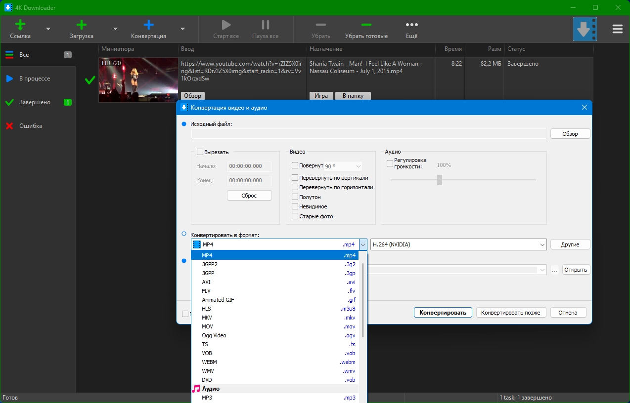
Task: Open the hamburger main menu
Action: [x=617, y=29]
